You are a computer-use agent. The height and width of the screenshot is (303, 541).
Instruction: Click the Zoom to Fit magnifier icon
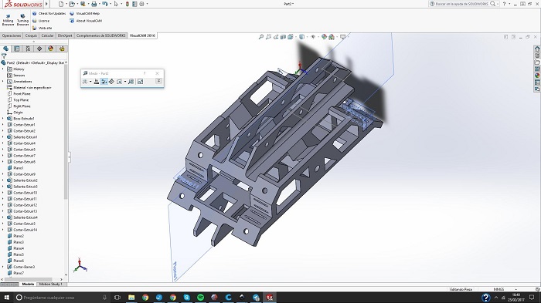261,37
